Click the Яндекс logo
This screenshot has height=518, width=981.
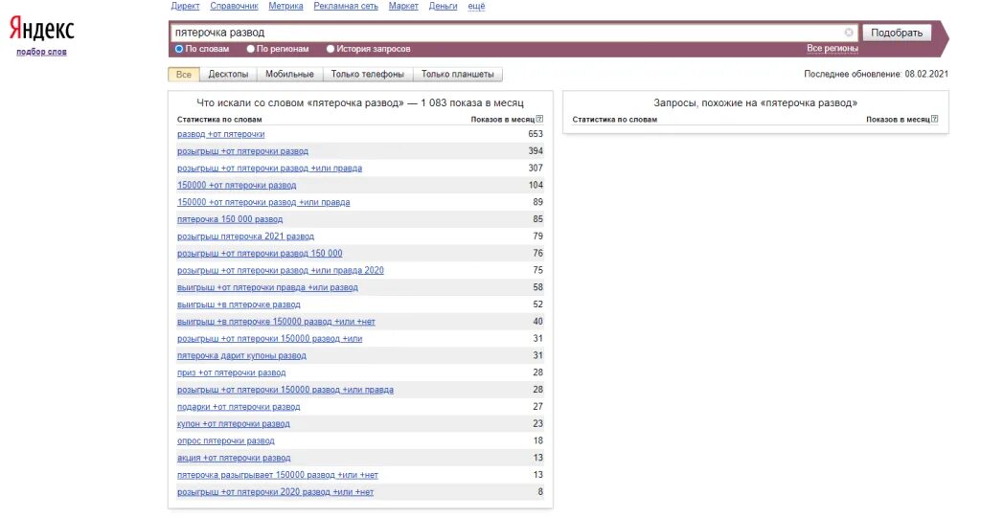pyautogui.click(x=41, y=29)
